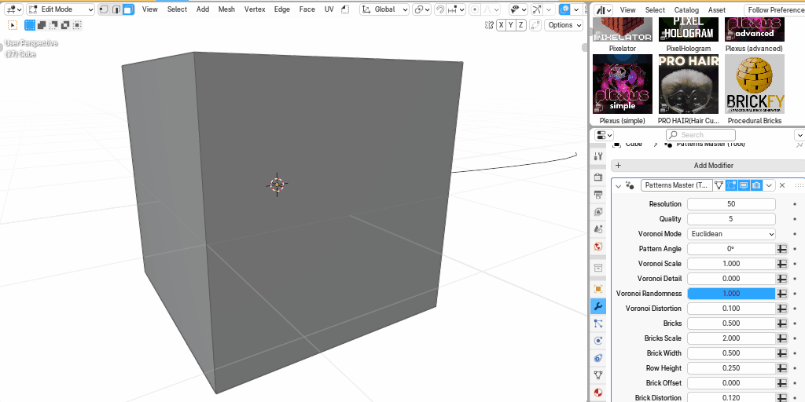Click the Voronoi Scale value field
The height and width of the screenshot is (402, 805).
[731, 264]
